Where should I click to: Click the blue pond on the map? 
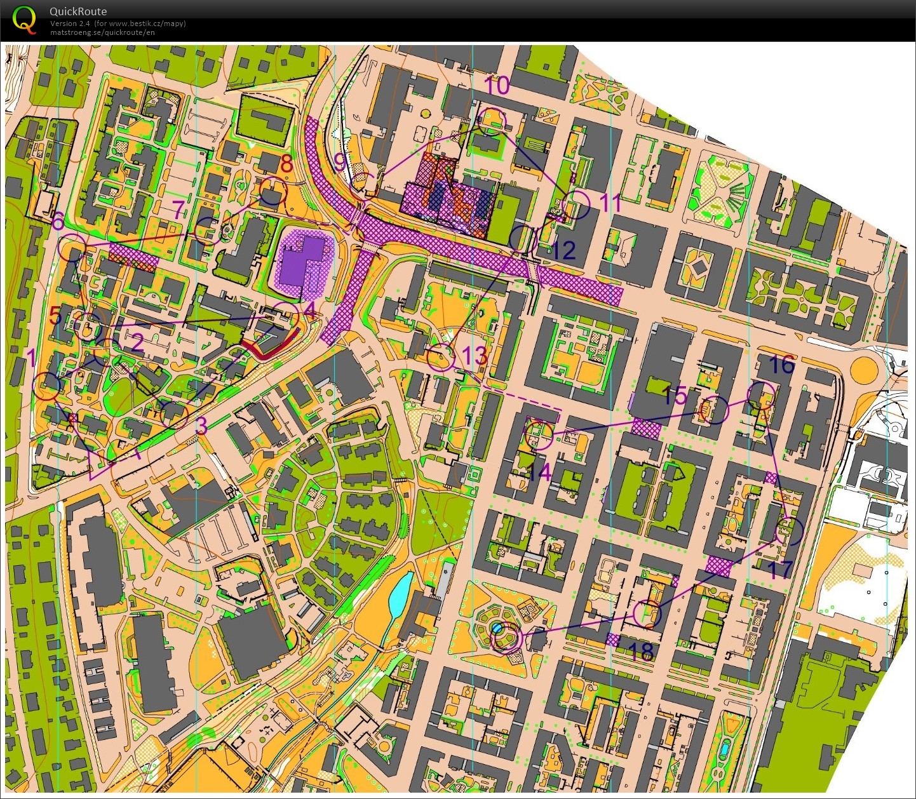point(400,594)
